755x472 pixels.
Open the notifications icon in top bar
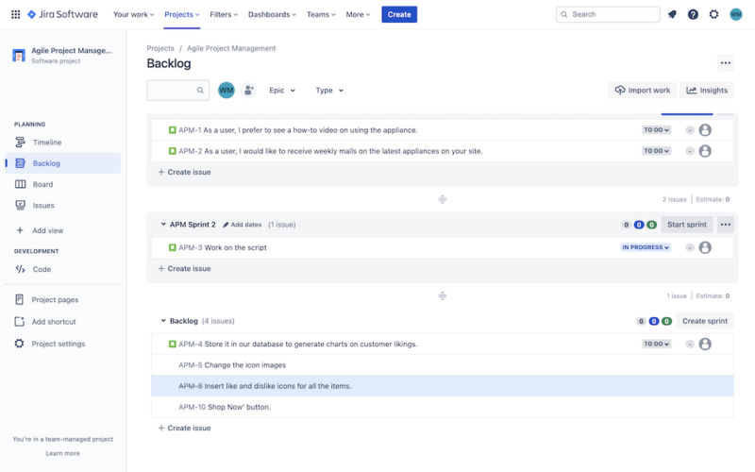point(672,14)
